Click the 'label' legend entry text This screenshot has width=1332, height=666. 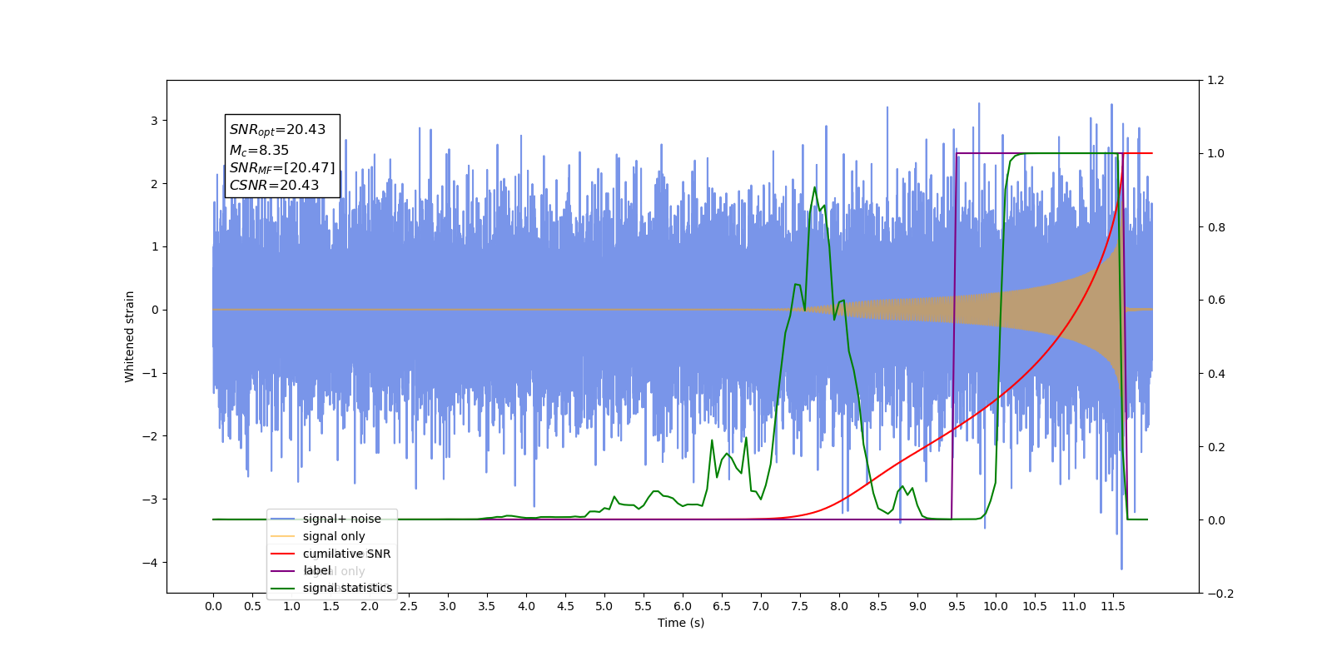(317, 570)
